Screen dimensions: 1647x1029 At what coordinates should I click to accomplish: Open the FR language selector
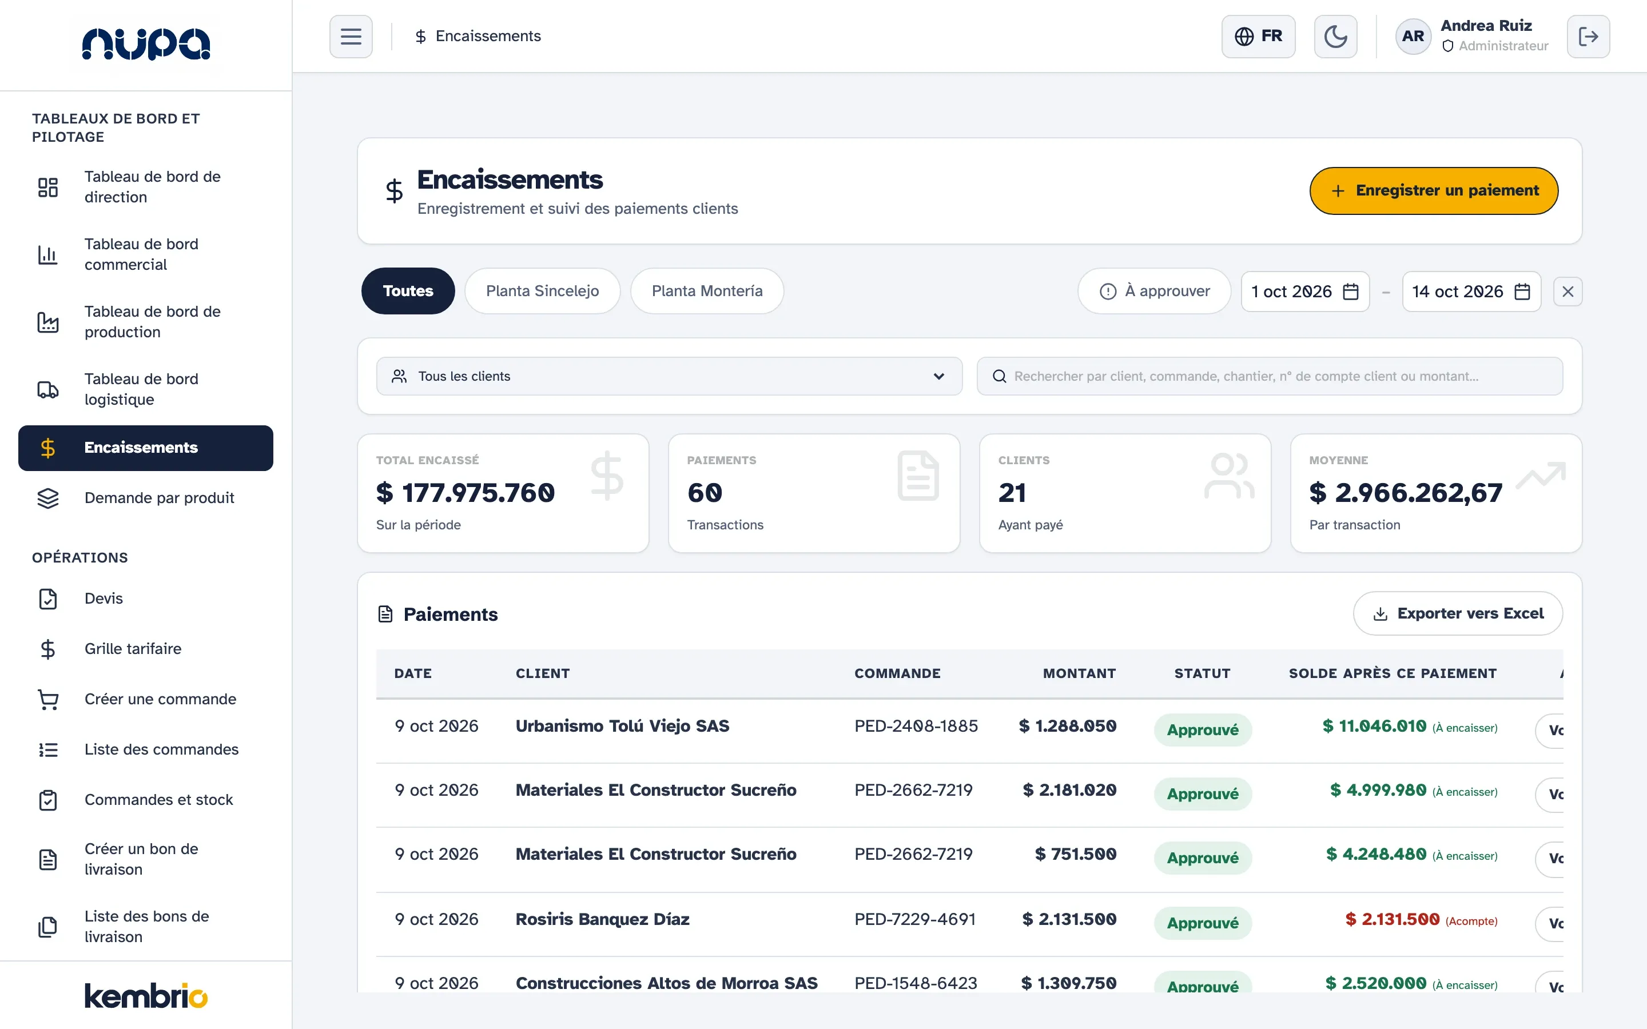(1258, 36)
